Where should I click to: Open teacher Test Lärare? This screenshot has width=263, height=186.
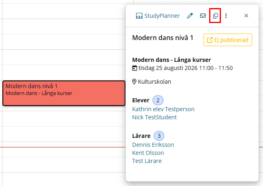[x=147, y=161]
